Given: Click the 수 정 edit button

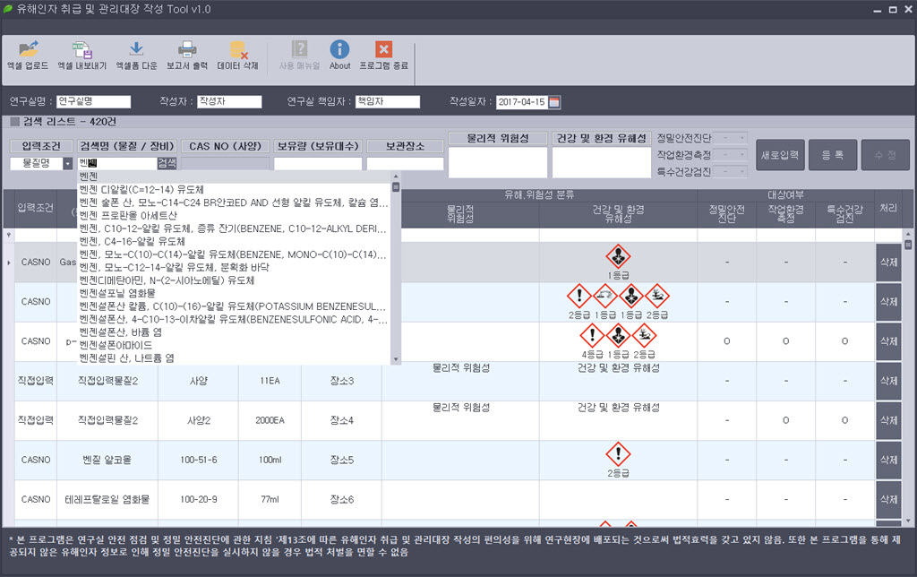Looking at the screenshot, I should pos(886,155).
